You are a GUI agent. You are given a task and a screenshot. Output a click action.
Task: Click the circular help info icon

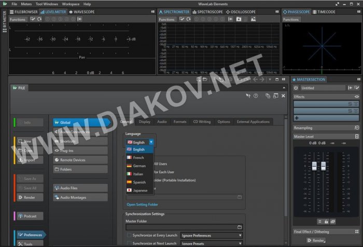[256, 95]
